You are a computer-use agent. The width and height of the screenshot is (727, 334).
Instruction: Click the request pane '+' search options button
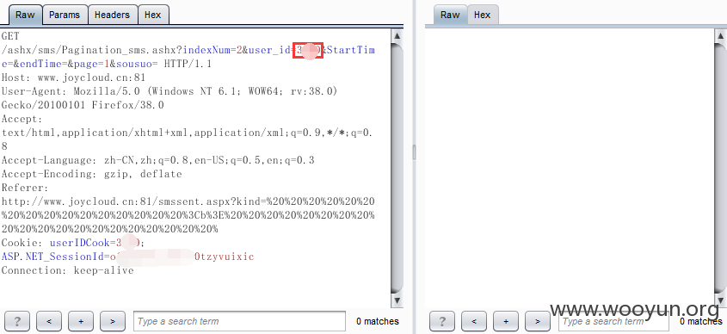(81, 321)
